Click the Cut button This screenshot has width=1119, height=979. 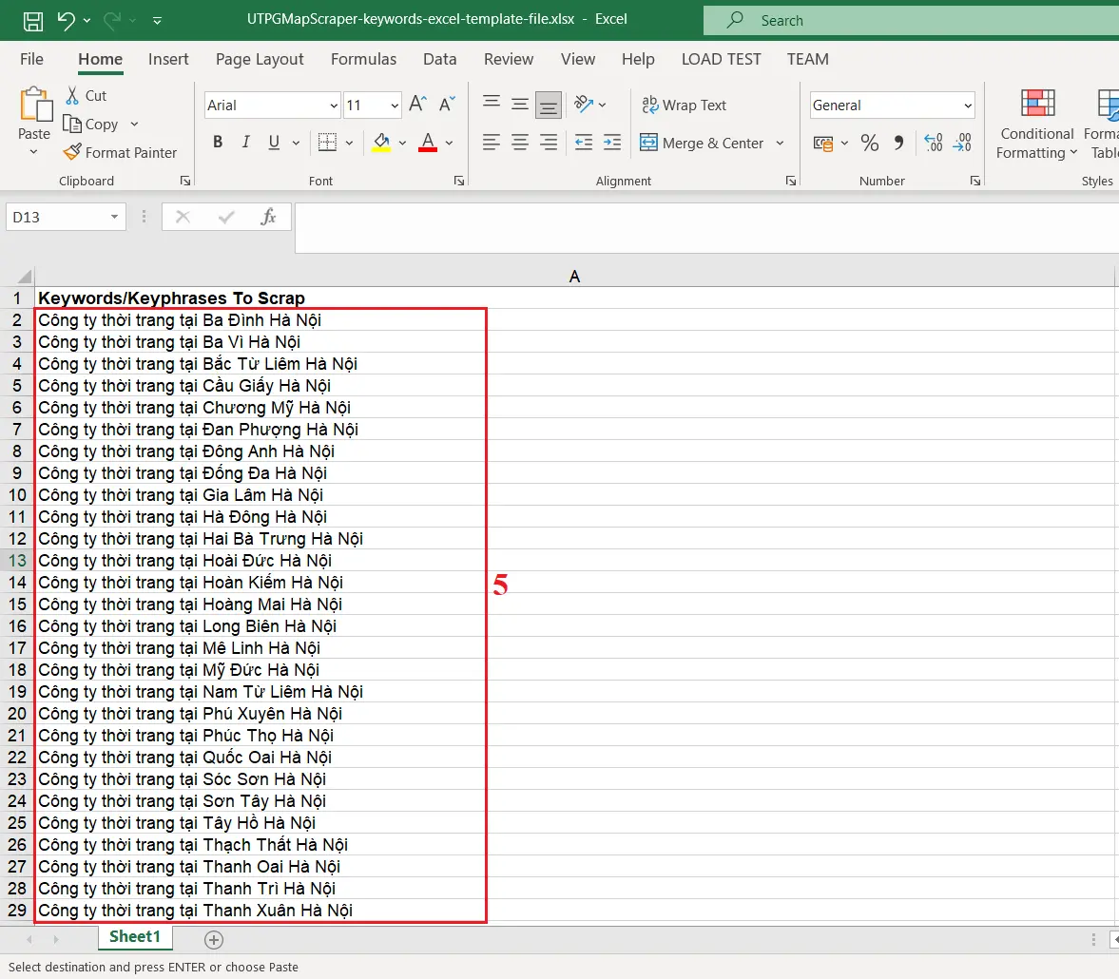[86, 96]
